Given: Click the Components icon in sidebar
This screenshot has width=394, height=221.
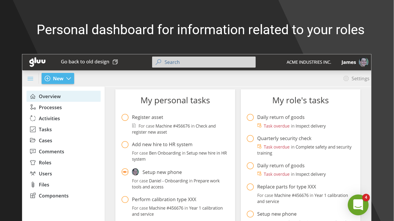Looking at the screenshot, I should pos(33,196).
